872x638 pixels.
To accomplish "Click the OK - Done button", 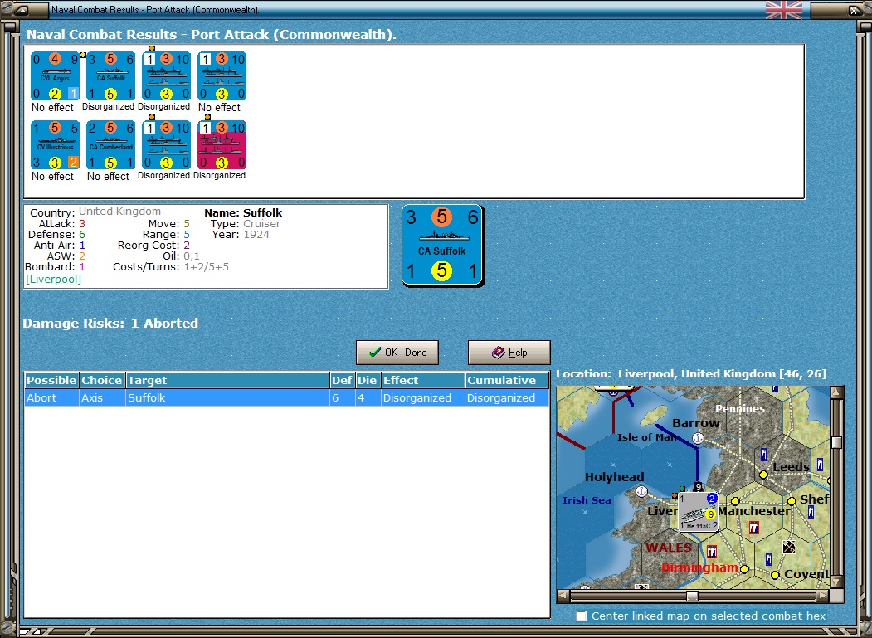I will coord(397,353).
